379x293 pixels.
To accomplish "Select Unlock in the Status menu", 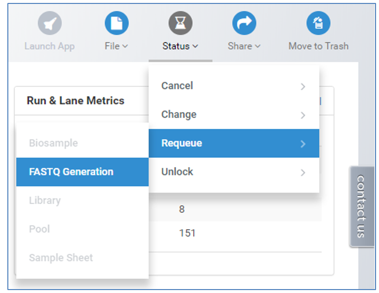I will pyautogui.click(x=177, y=172).
